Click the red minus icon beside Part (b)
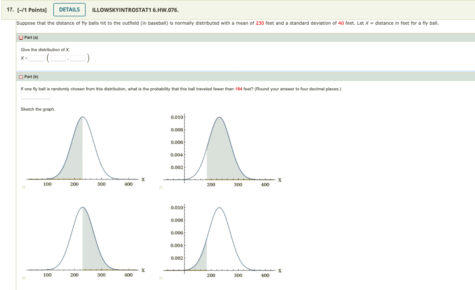 21,77
